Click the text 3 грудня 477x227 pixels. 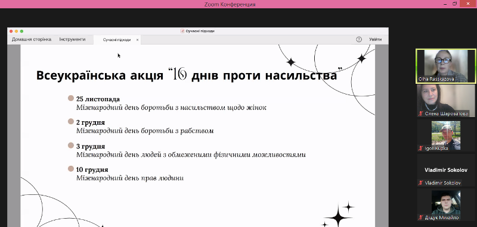point(91,146)
